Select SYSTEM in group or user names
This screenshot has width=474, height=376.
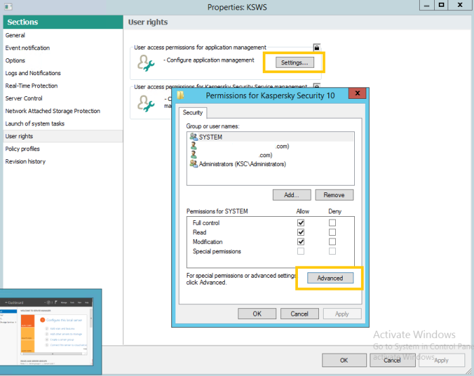[271, 137]
